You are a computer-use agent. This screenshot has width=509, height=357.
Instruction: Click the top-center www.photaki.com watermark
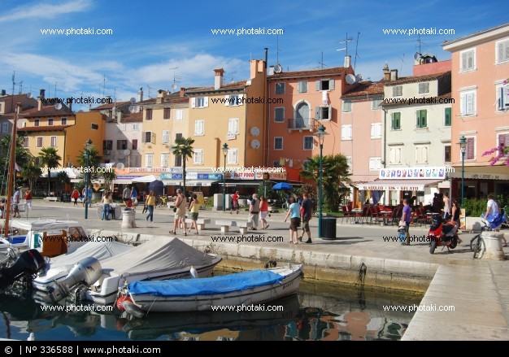(247, 32)
